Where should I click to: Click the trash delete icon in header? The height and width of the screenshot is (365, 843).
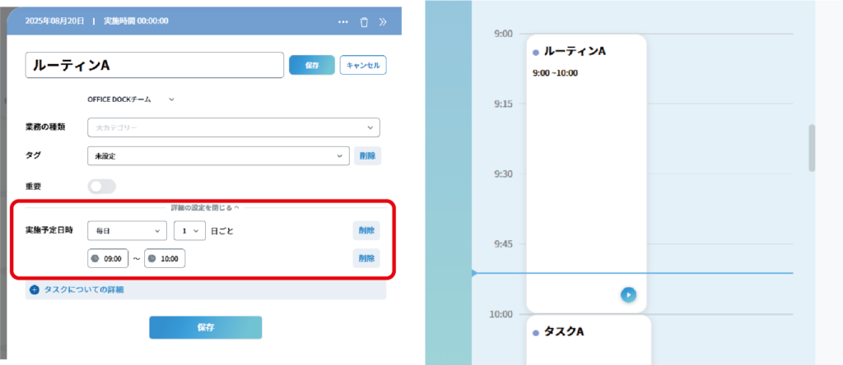tap(364, 21)
